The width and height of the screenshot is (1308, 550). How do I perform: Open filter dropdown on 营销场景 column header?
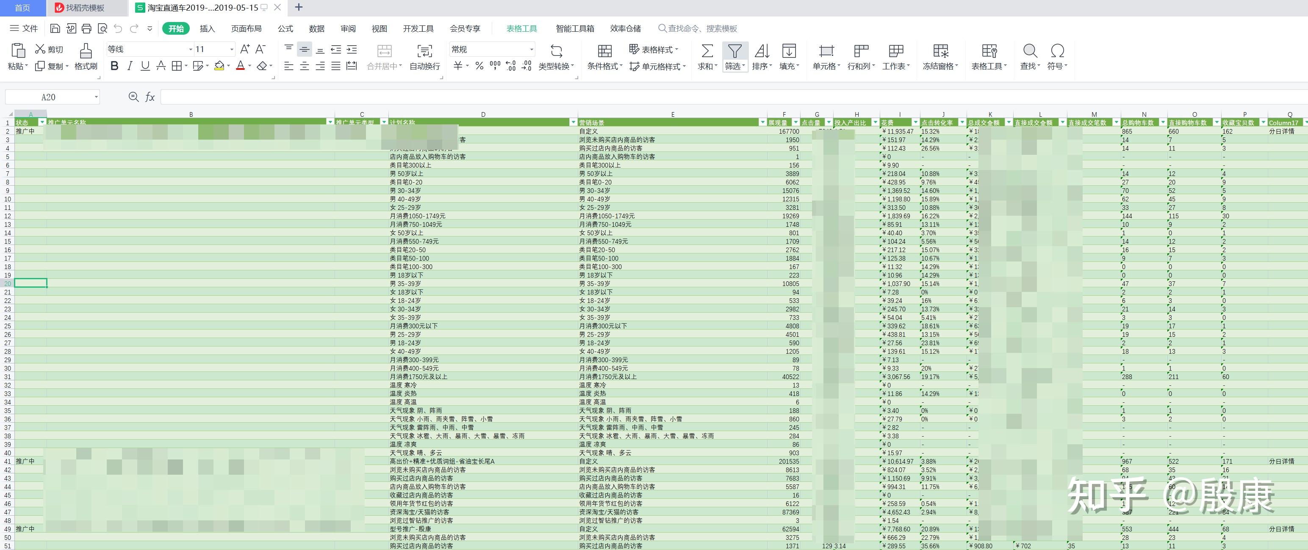click(762, 122)
